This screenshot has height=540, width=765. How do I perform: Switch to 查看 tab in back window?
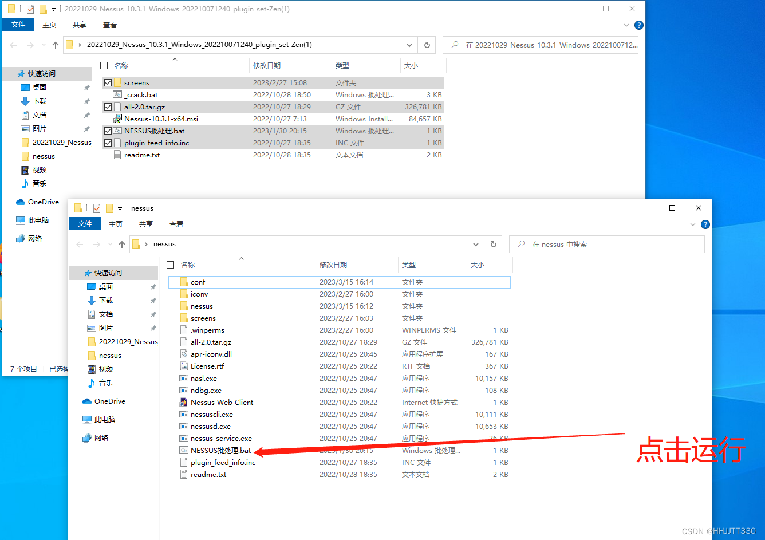tap(110, 25)
